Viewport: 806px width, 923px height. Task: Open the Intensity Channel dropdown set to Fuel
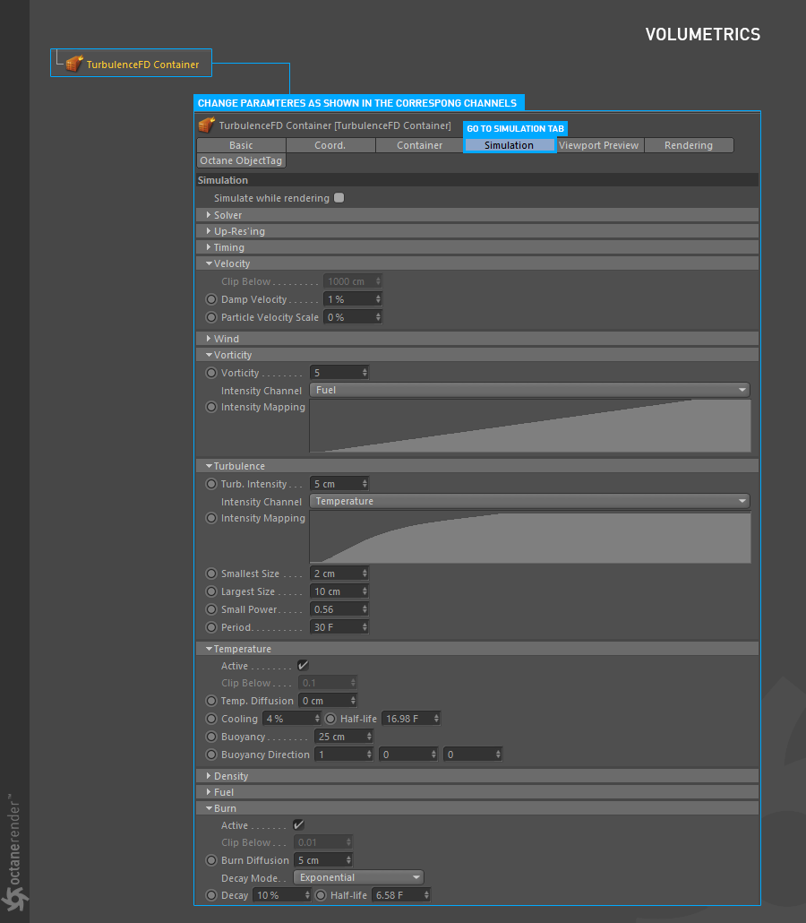[x=530, y=390]
